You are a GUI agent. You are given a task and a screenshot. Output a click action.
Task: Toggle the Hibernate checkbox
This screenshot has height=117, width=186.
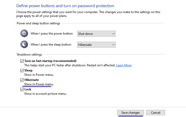point(22,80)
